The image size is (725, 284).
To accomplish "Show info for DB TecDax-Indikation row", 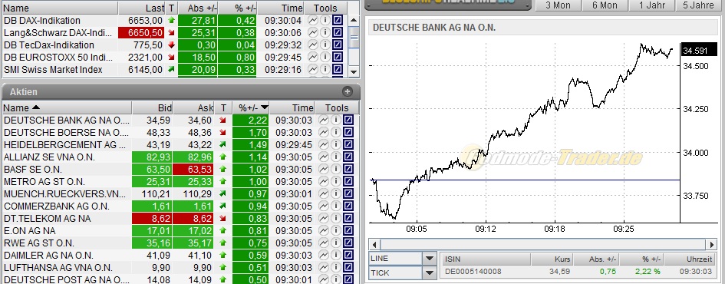I will [x=325, y=45].
